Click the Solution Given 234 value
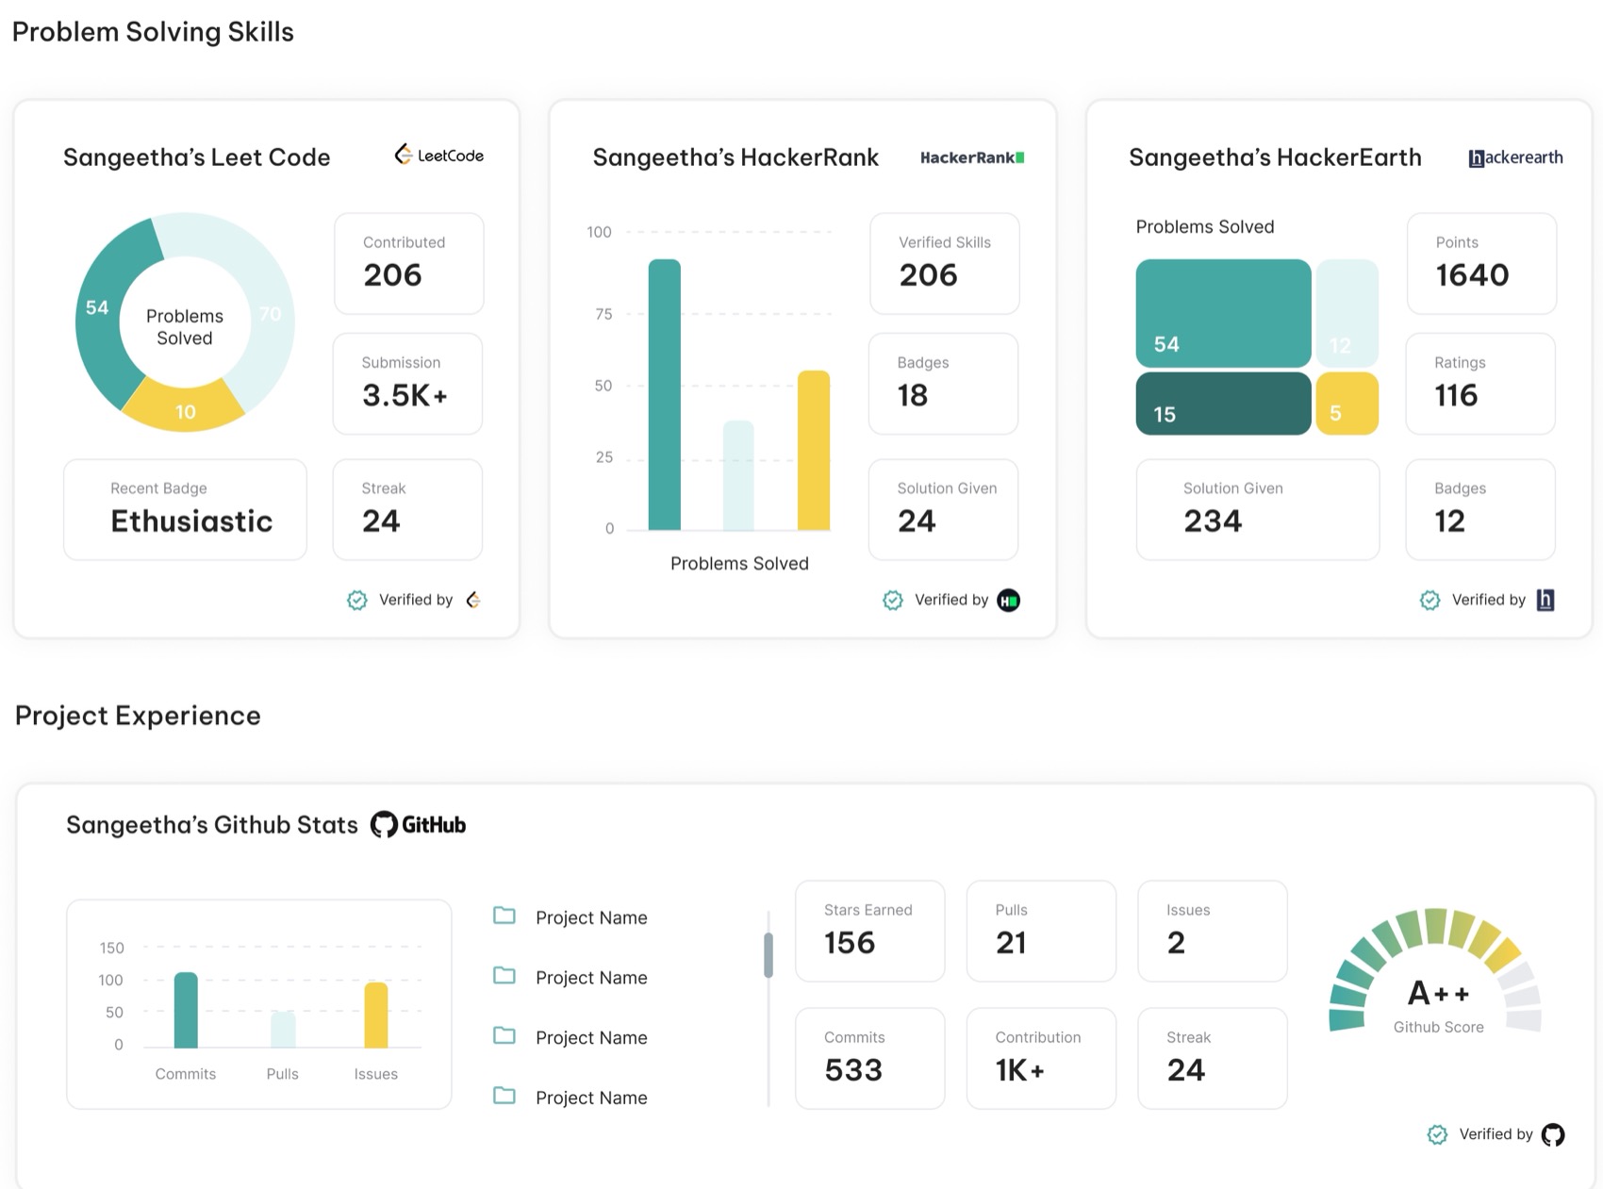The image size is (1603, 1189). coord(1213,520)
